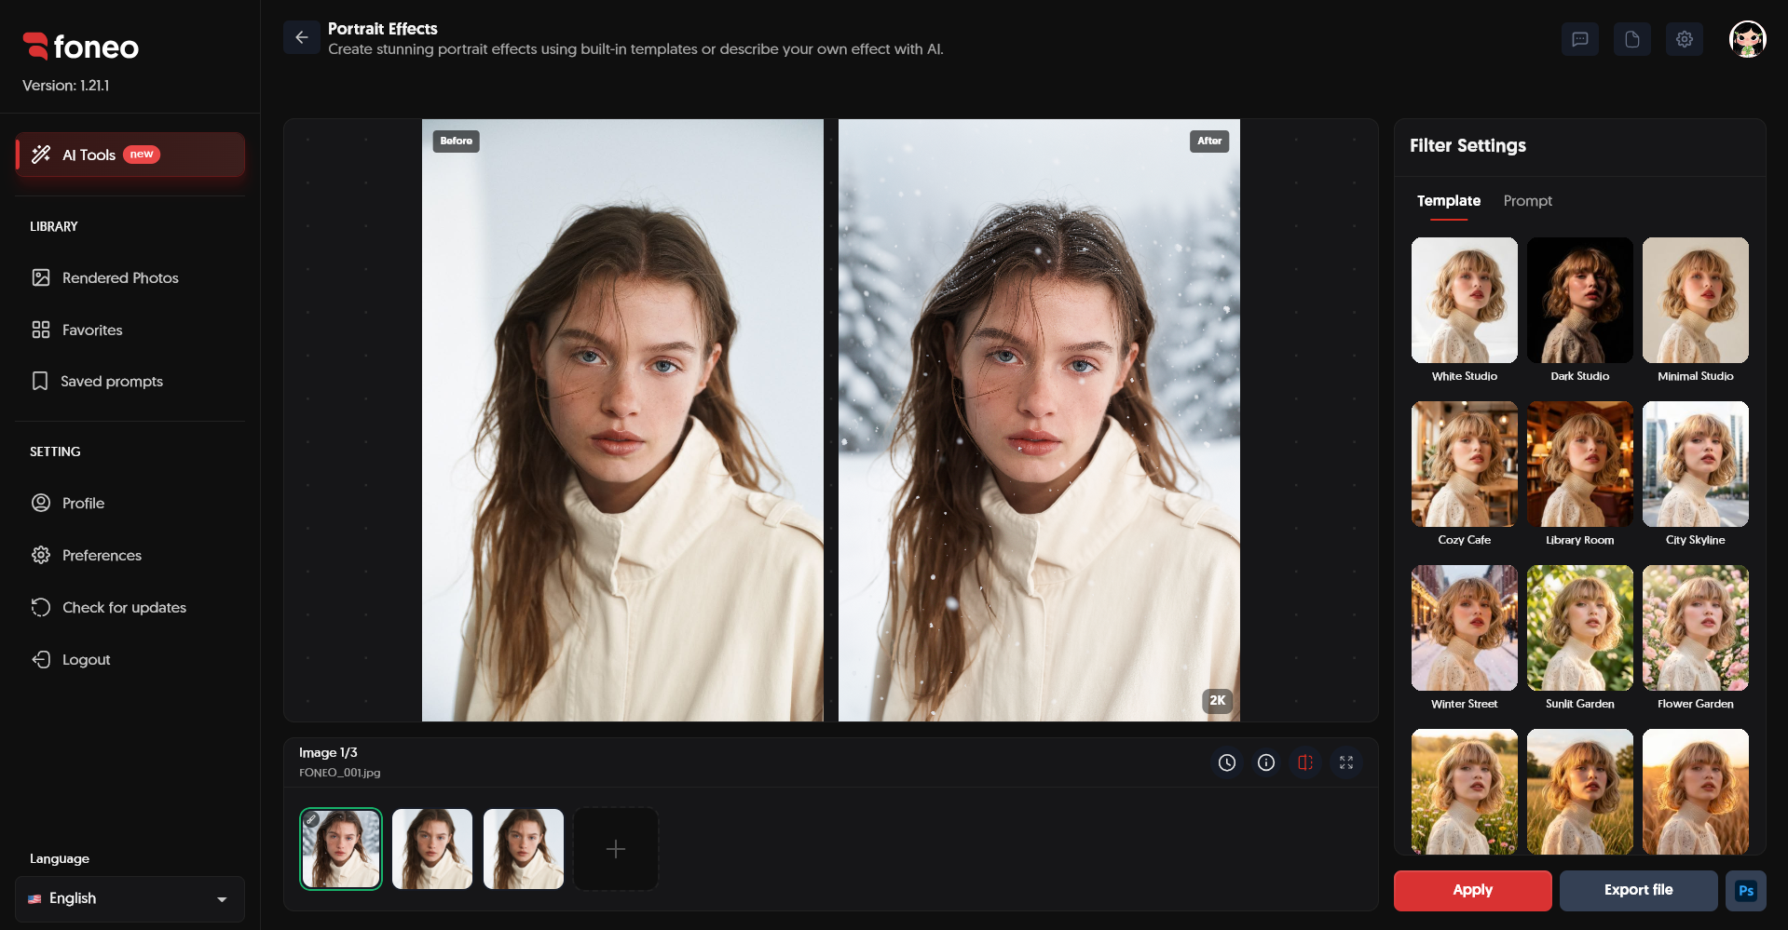Click the back arrow next to Portrait Effects
The image size is (1788, 930).
(x=301, y=38)
